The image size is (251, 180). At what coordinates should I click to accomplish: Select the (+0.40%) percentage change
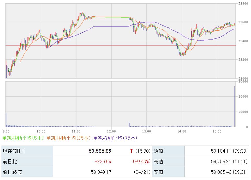(141, 161)
